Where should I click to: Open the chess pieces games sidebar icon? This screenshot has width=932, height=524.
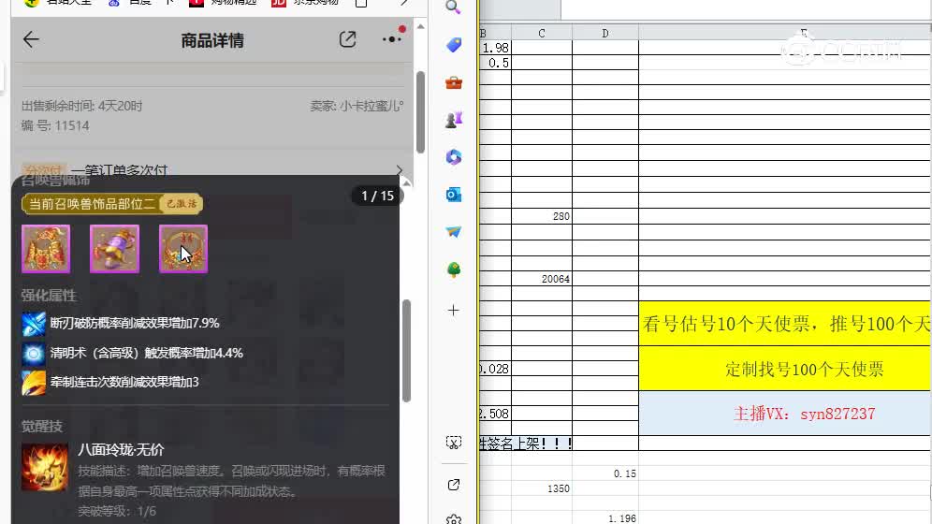454,120
